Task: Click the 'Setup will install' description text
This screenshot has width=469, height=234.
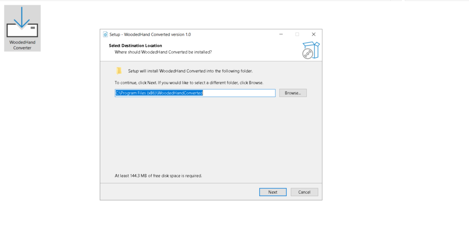Action: (x=190, y=71)
